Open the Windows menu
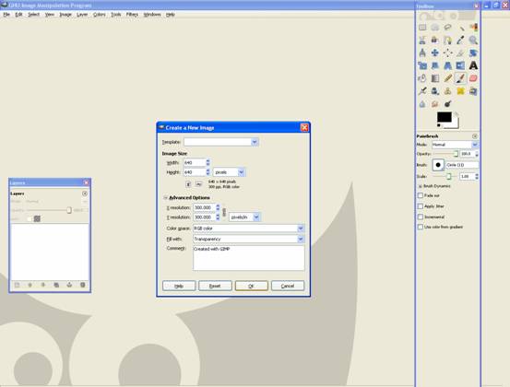The width and height of the screenshot is (510, 387). click(152, 15)
